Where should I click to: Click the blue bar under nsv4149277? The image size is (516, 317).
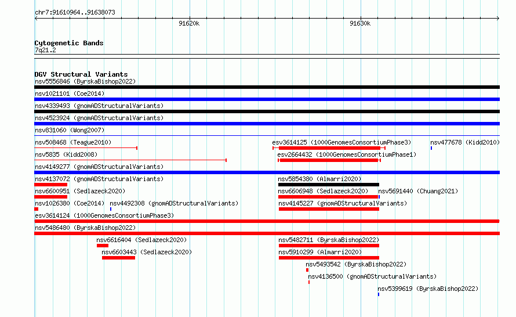click(x=267, y=172)
